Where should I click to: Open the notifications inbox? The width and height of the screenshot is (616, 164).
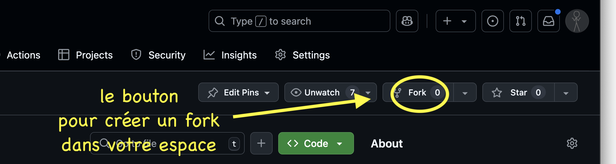[548, 21]
